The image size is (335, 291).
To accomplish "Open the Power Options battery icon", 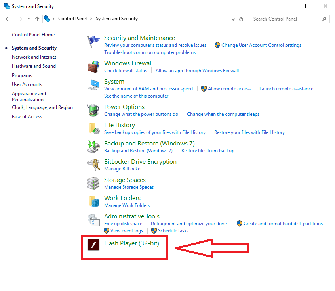I will click(x=93, y=110).
